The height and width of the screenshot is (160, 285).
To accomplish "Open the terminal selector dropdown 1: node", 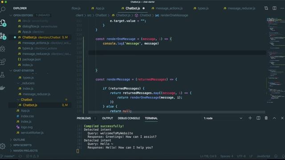I will point(223,118).
